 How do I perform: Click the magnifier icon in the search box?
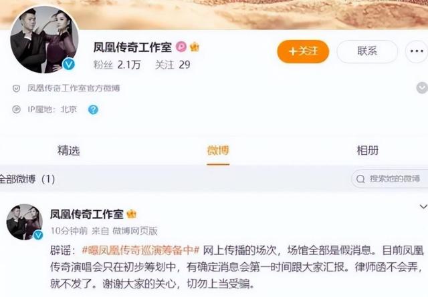[x=360, y=179]
